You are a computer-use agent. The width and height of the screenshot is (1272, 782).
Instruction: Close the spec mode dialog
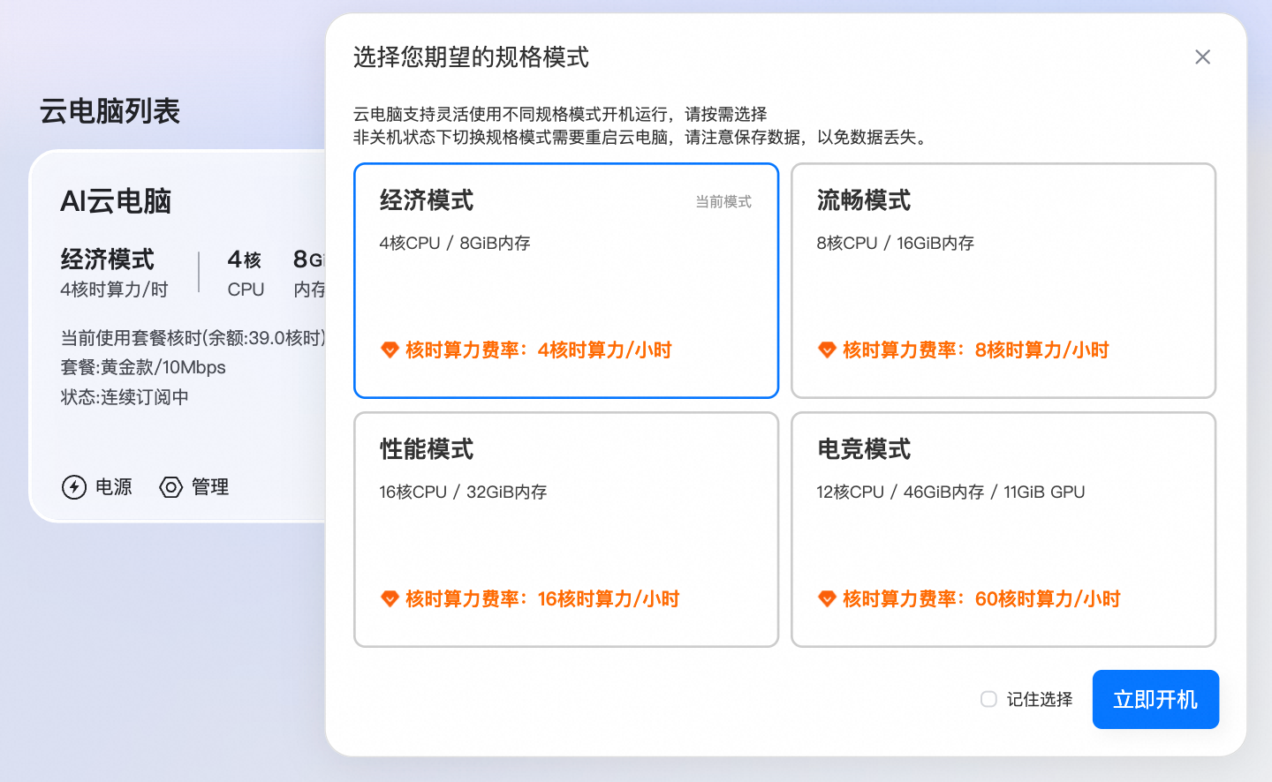tap(1202, 57)
